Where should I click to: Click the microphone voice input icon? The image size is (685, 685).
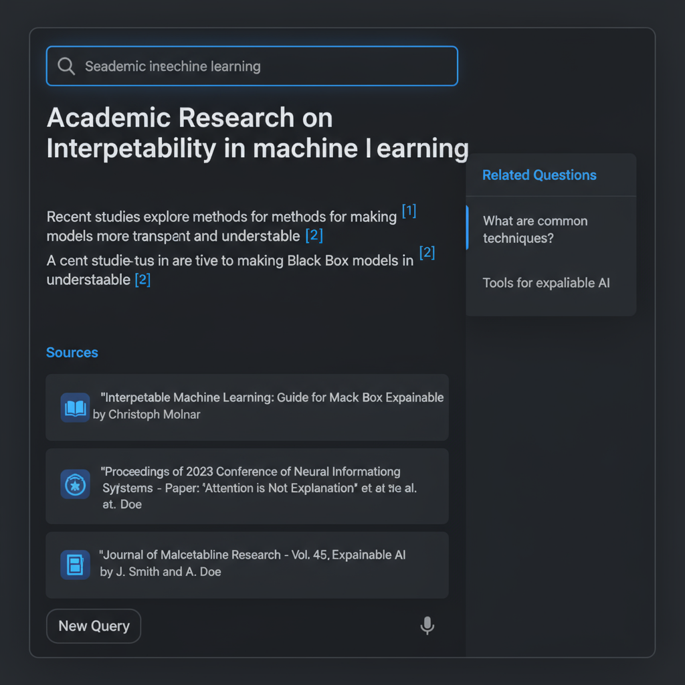(427, 625)
